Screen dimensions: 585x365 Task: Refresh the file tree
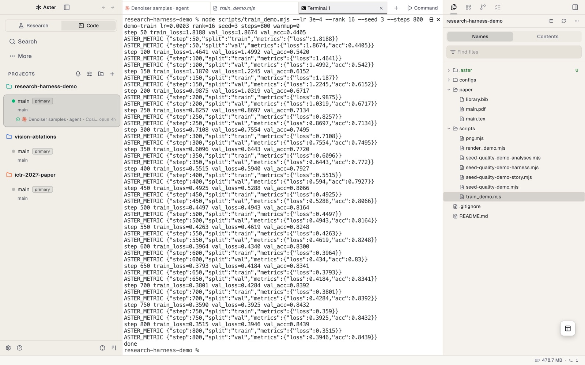pyautogui.click(x=564, y=21)
